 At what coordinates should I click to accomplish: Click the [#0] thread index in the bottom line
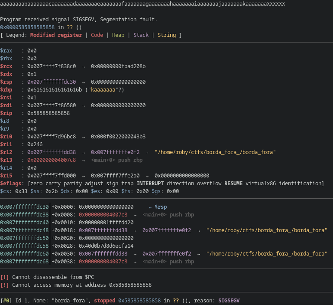pos(6,300)
